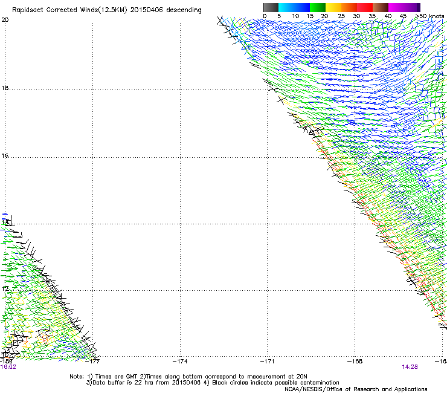The image size is (447, 393).
Task: Click the latitude label '20'
Action: pos(5,20)
